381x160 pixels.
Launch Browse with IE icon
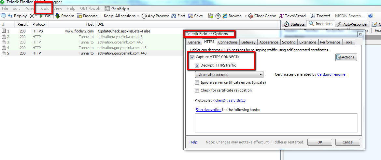tap(232, 16)
